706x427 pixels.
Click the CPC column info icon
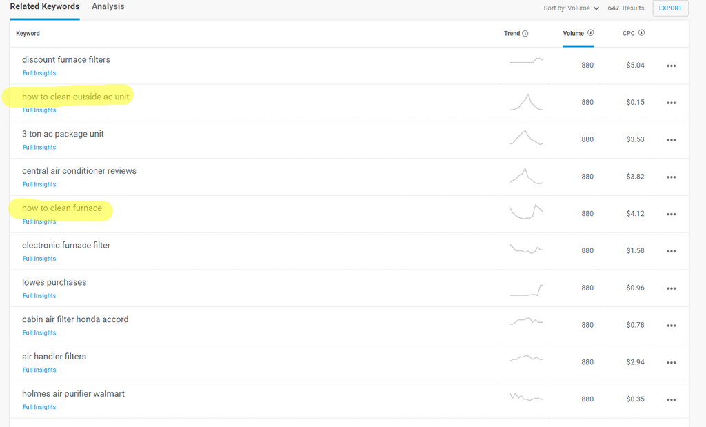pos(642,33)
